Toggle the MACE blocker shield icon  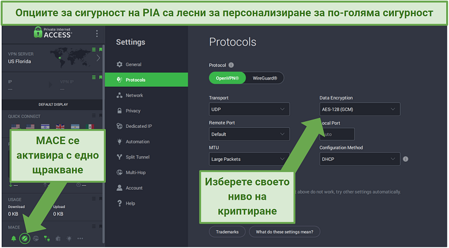pos(25,239)
